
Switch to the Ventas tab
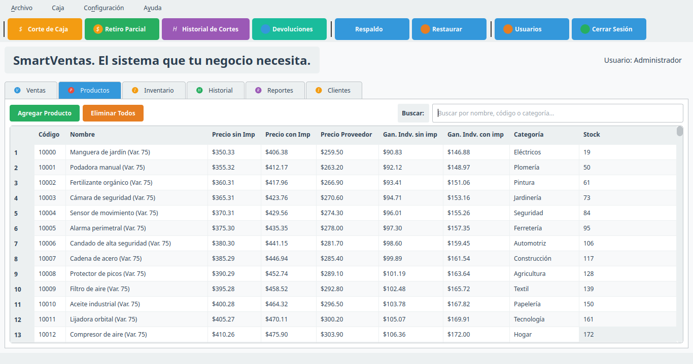pos(31,90)
